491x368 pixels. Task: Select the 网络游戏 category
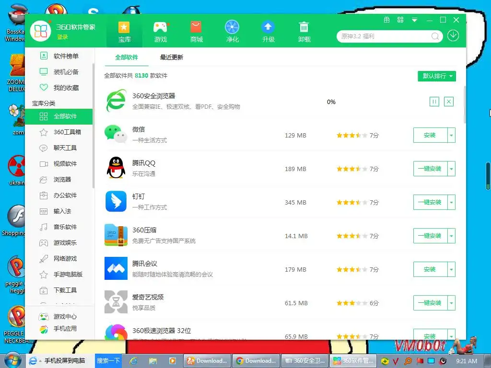[59, 258]
